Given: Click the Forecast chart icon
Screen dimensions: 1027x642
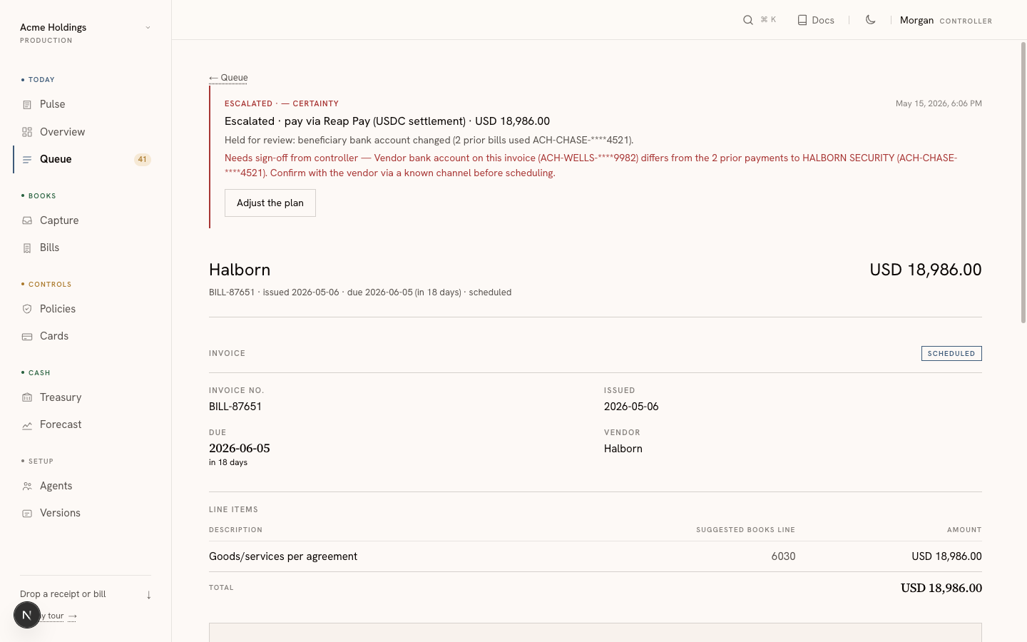Looking at the screenshot, I should [27, 425].
